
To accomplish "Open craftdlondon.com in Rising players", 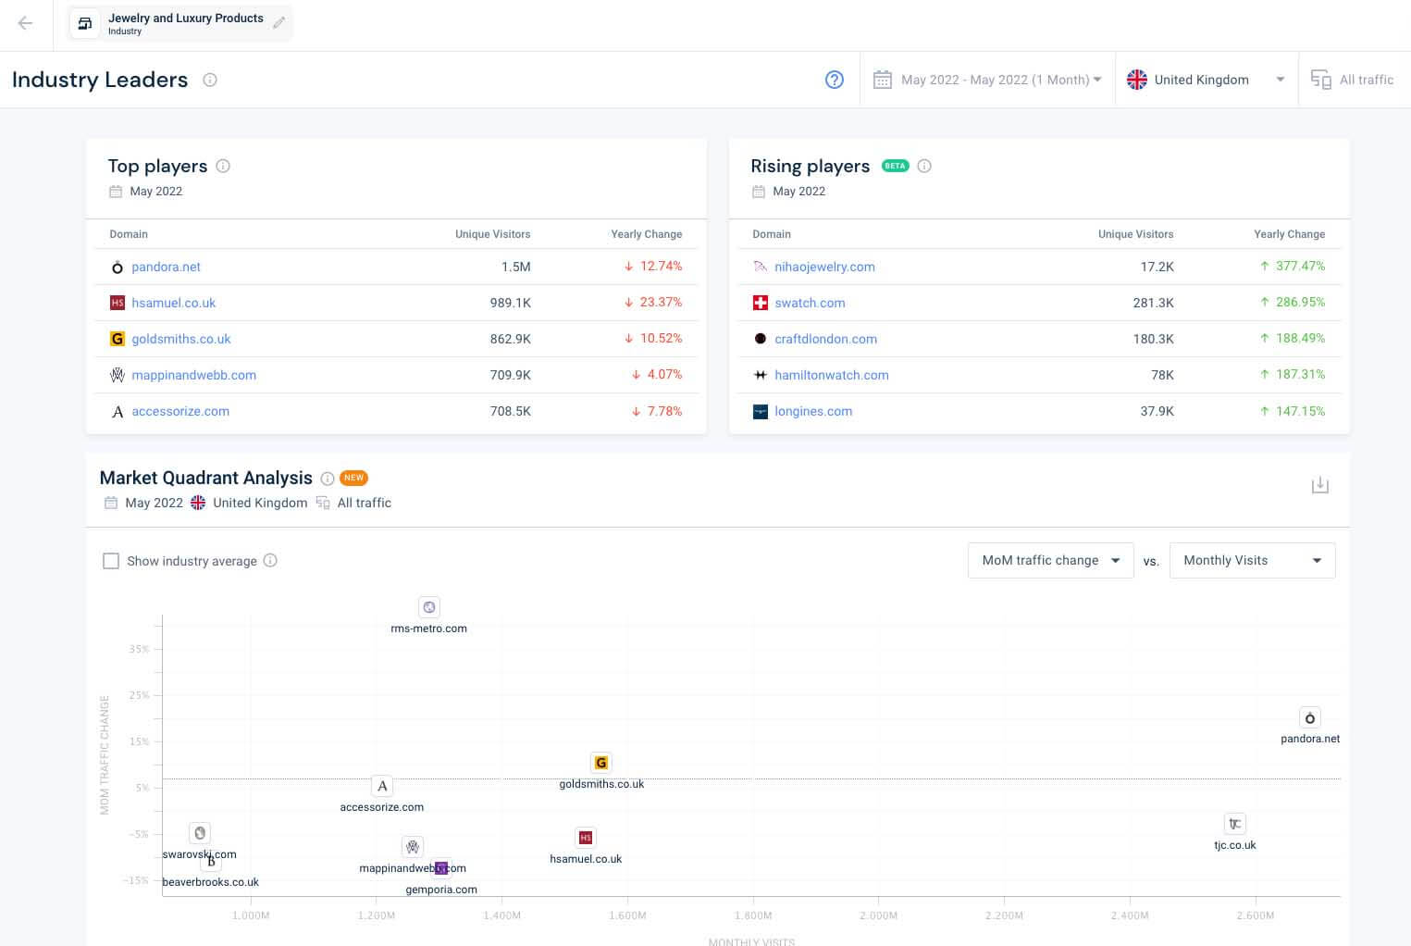I will pos(825,339).
